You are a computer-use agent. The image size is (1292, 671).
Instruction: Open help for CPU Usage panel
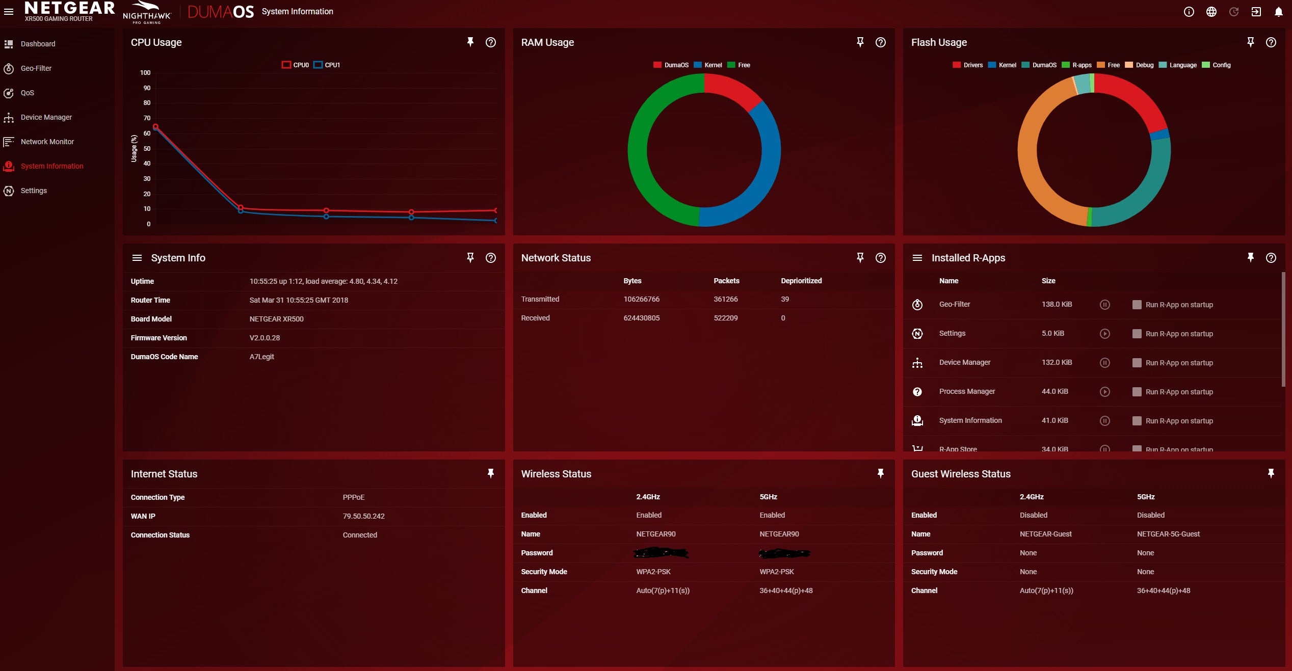point(490,42)
